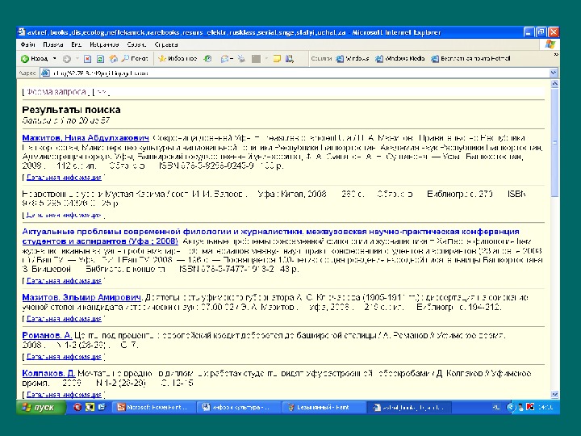Click the last toolbar icon beside note
581x436 pixels.
pyautogui.click(x=290, y=59)
